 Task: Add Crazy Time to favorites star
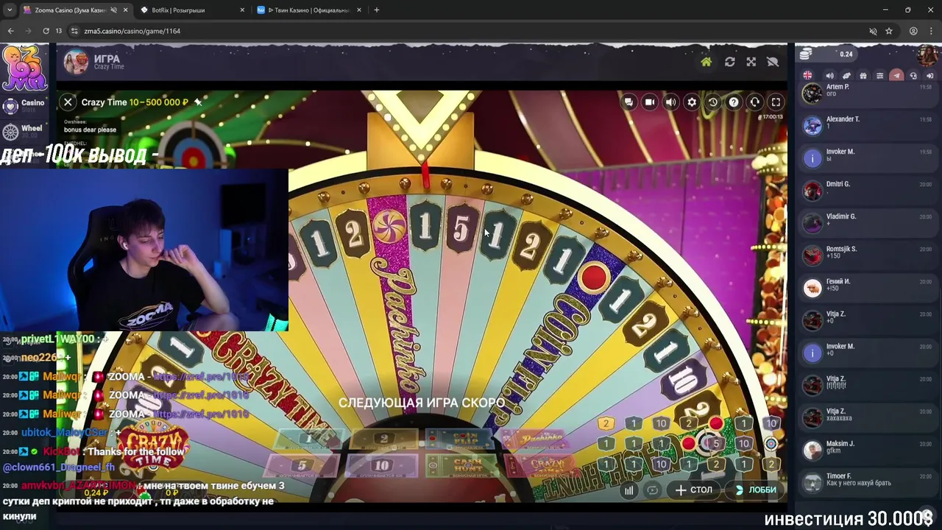tap(198, 102)
